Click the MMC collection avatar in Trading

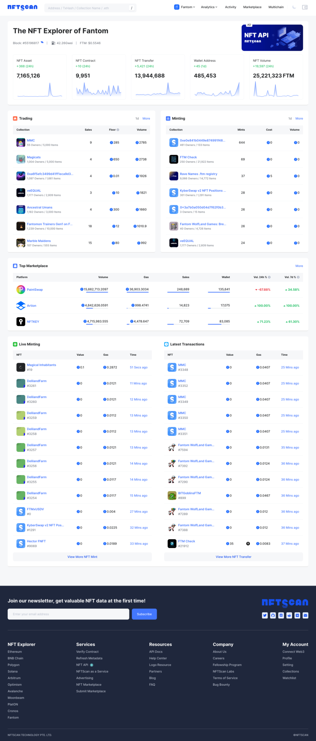pos(21,143)
